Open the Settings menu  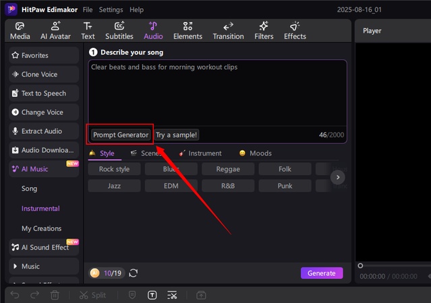111,9
